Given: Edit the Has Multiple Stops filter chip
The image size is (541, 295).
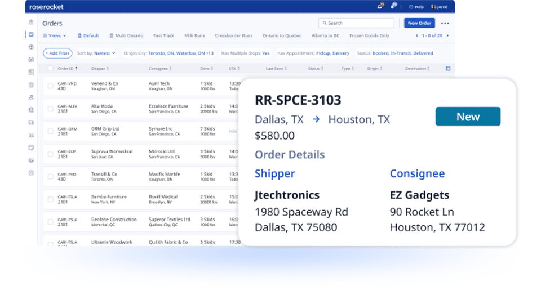Looking at the screenshot, I should 245,53.
